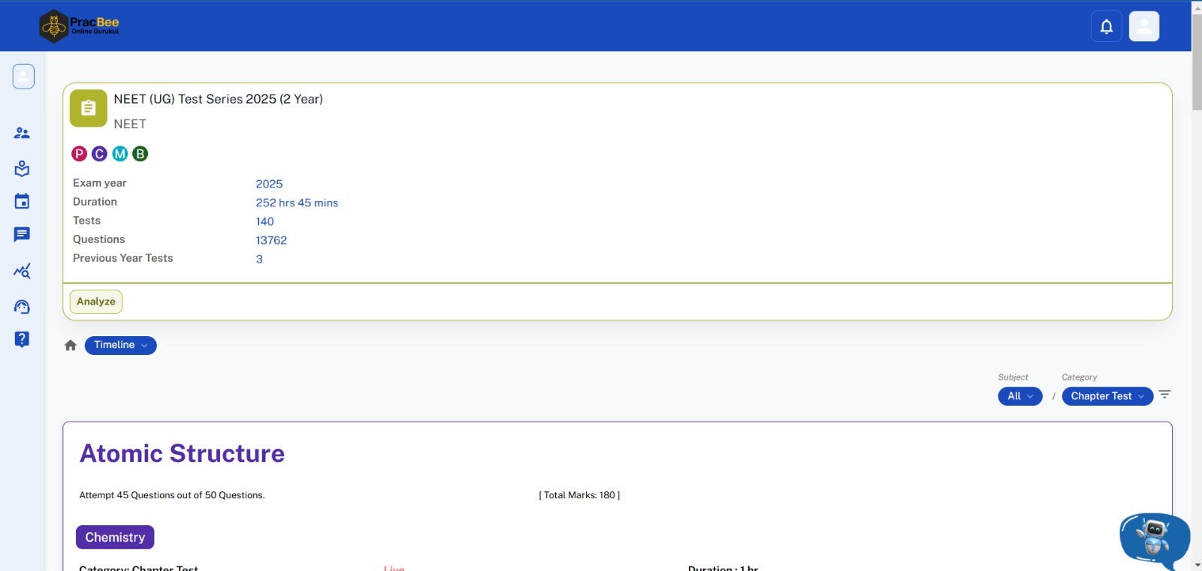Open the sidebar profile icon
This screenshot has height=571, width=1202.
23,77
